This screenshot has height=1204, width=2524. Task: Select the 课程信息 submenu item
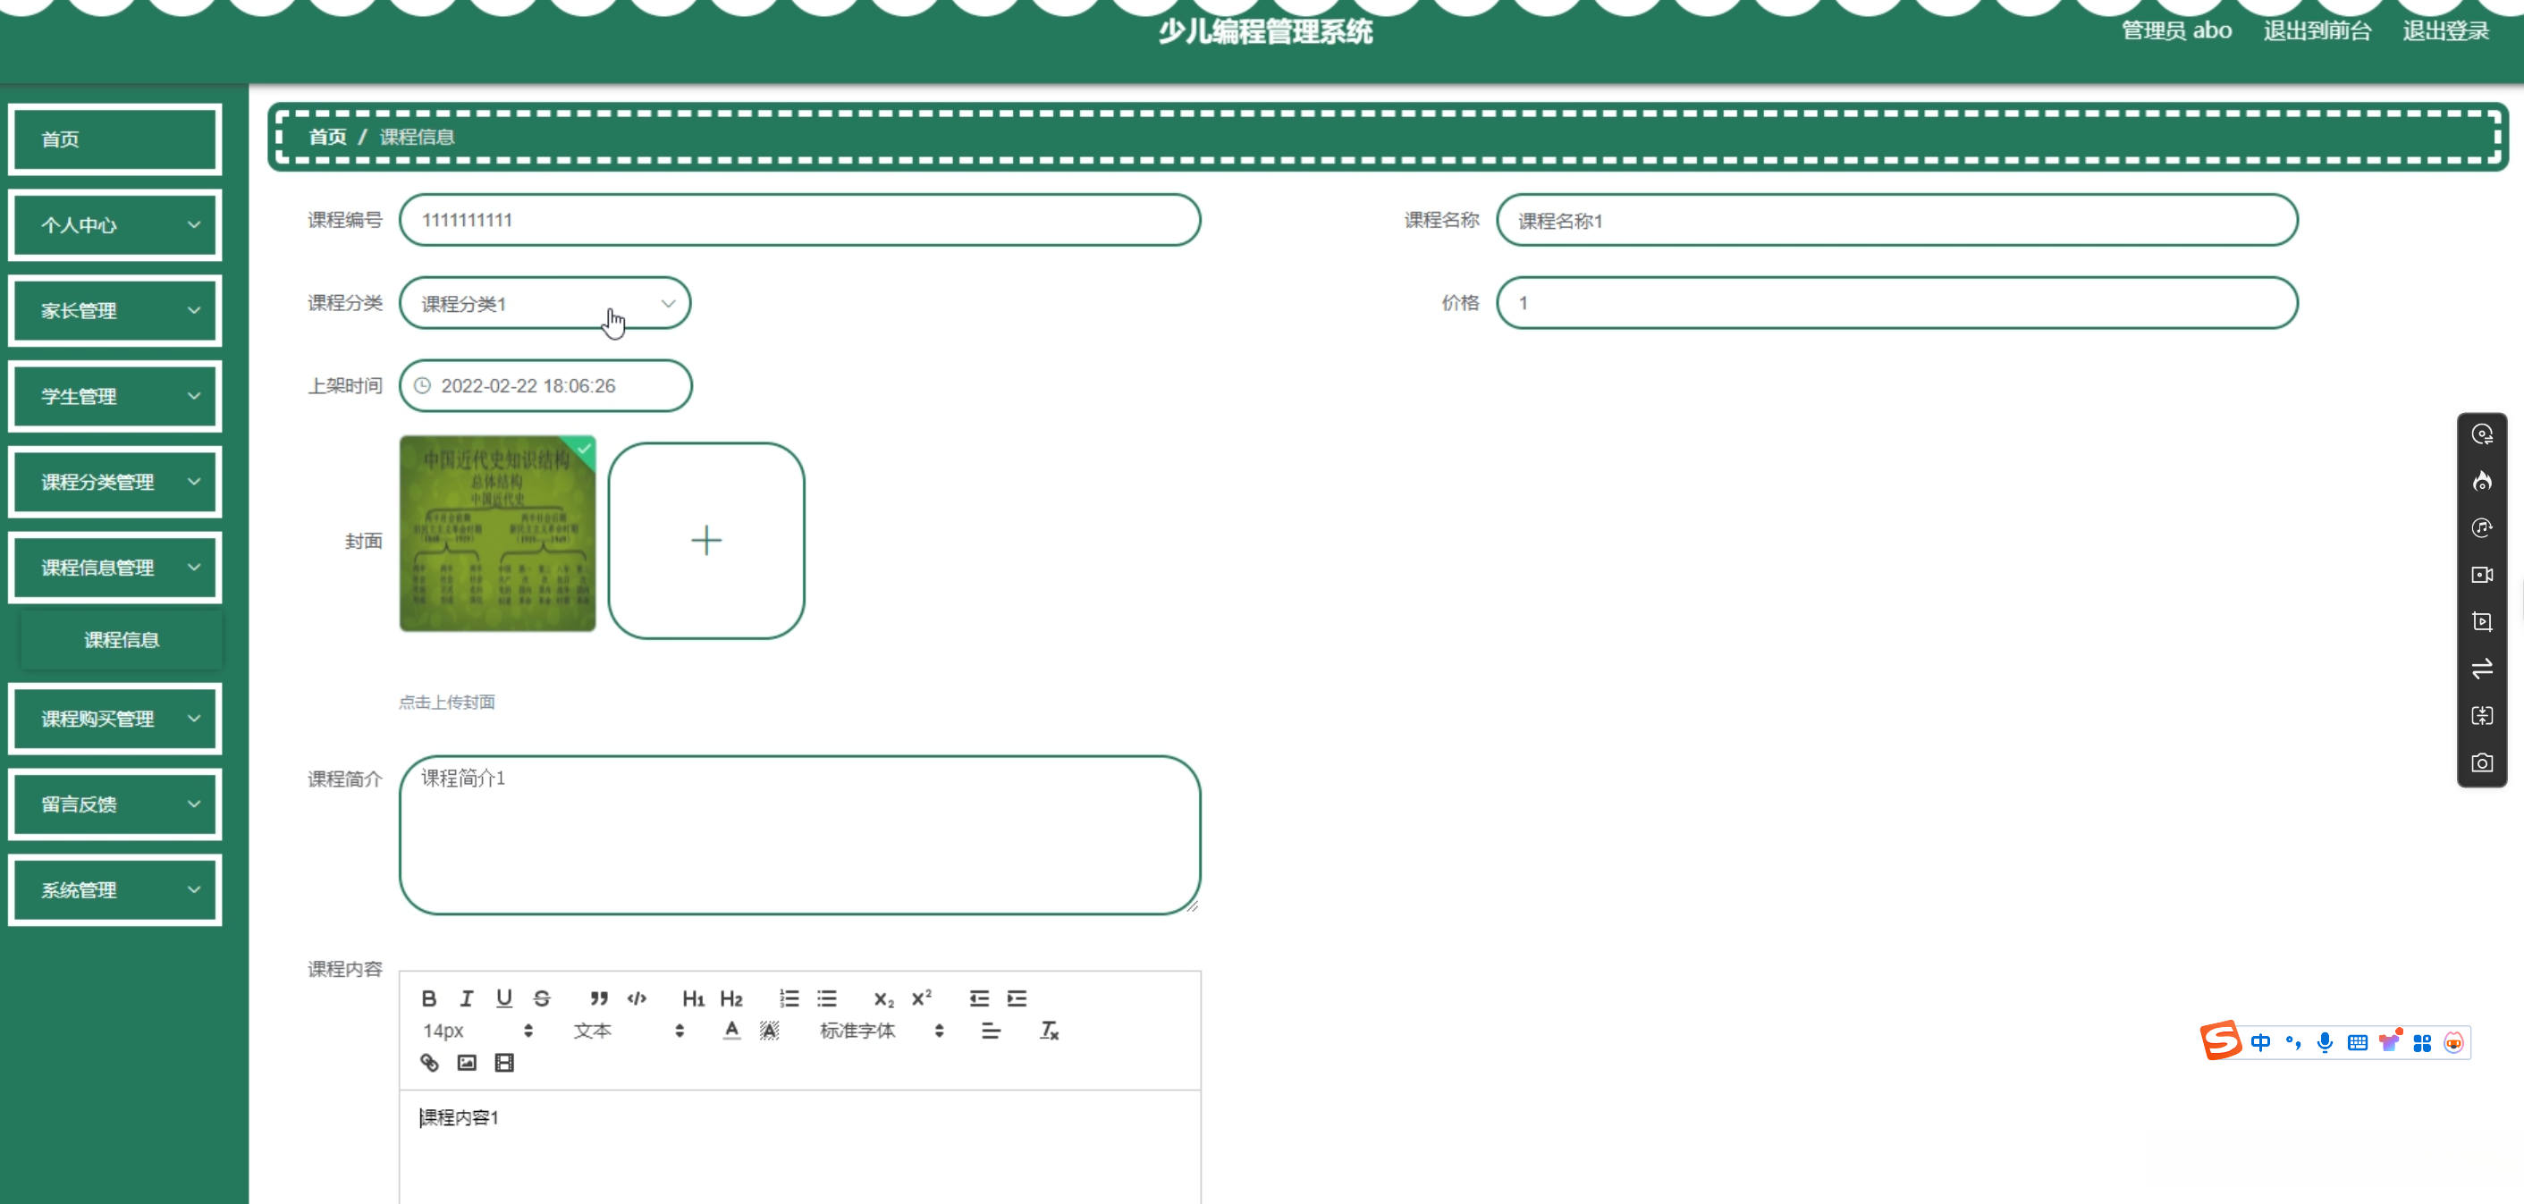pyautogui.click(x=122, y=640)
